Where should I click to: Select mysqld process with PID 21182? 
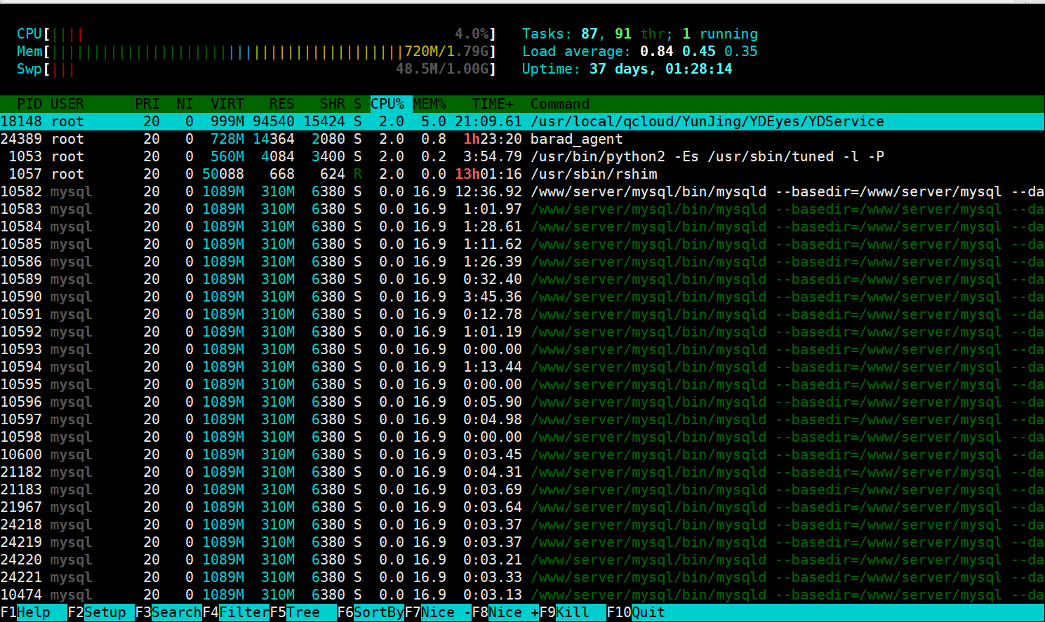[522, 472]
